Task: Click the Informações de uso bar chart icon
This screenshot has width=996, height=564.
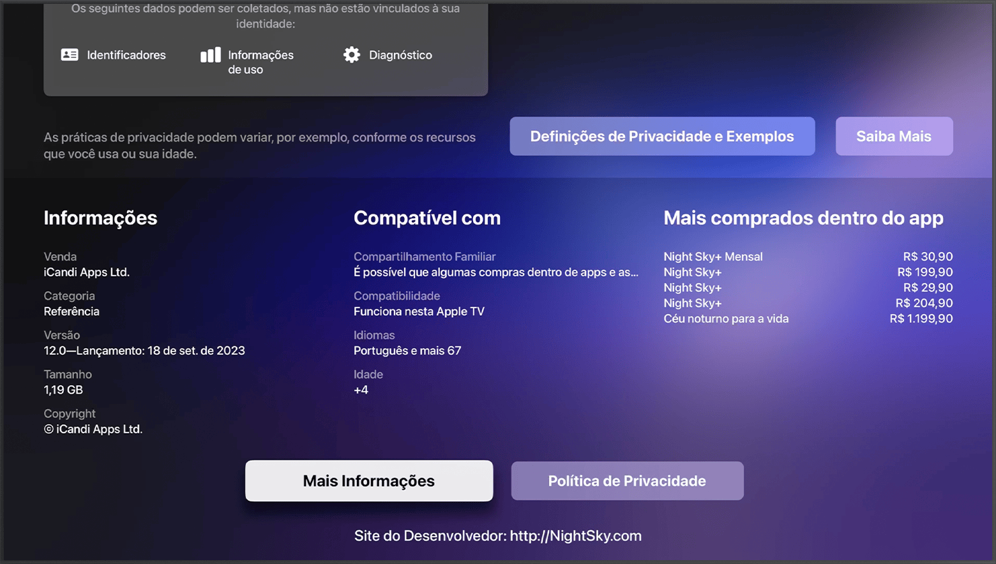Action: 211,55
